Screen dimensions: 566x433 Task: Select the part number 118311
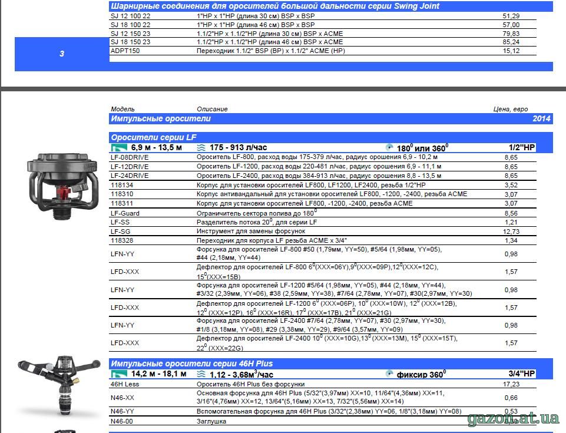[122, 204]
